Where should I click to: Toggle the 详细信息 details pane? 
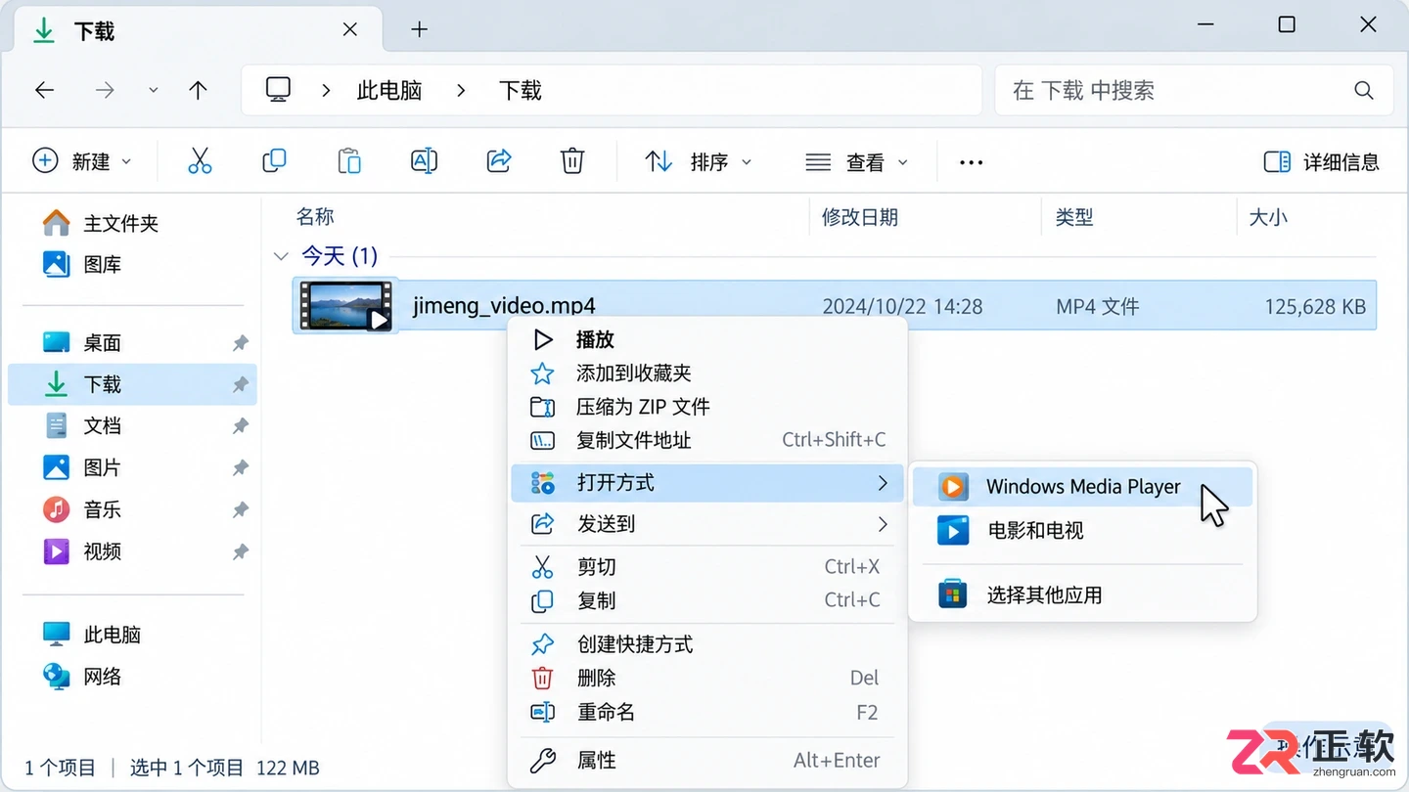coord(1322,162)
